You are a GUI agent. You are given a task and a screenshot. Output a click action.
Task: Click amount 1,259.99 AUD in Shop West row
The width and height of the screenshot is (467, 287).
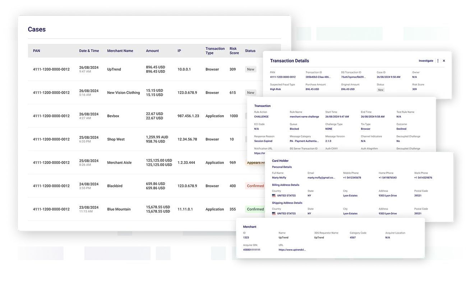157,137
